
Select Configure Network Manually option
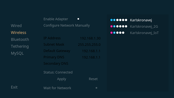(x=67, y=26)
